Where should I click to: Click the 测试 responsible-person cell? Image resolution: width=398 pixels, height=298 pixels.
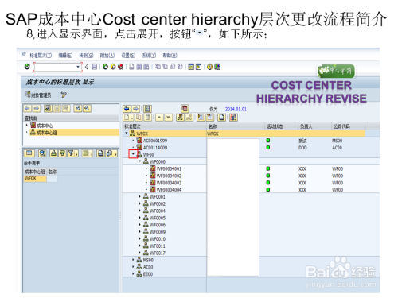tap(302, 141)
